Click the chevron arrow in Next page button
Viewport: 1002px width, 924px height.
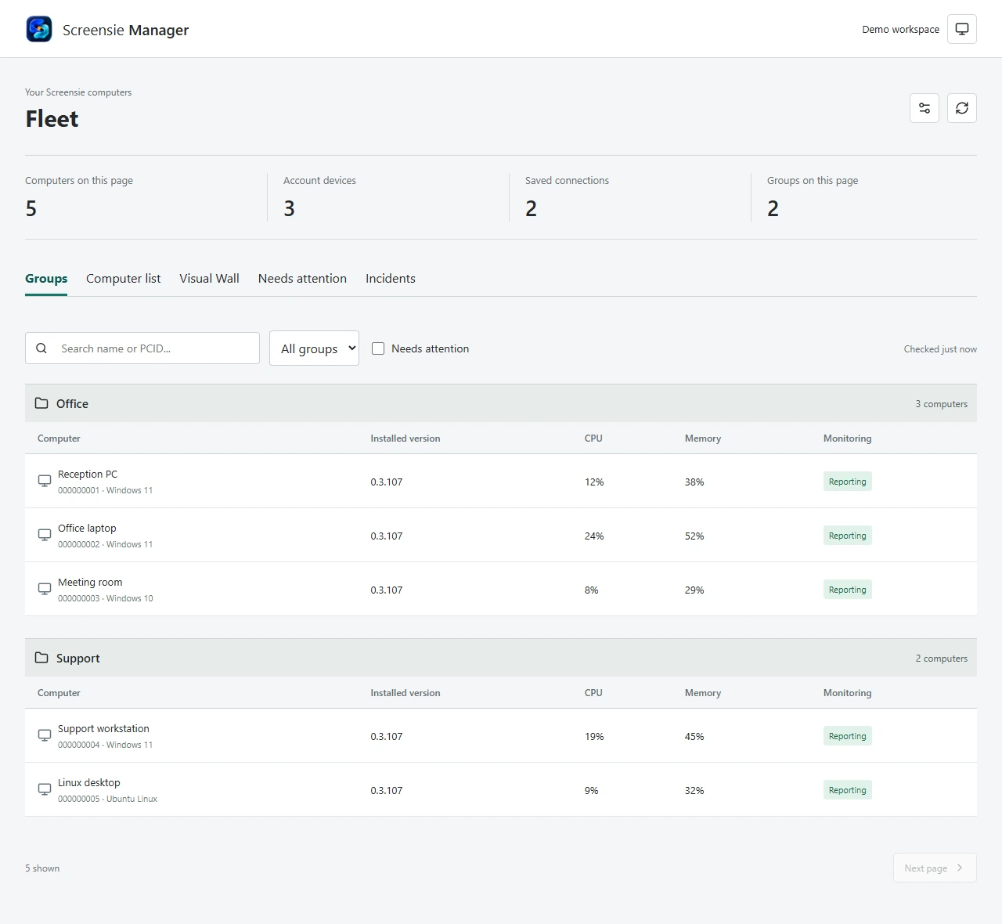point(960,868)
